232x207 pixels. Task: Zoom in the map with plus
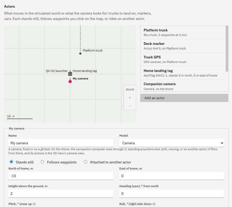130,98
